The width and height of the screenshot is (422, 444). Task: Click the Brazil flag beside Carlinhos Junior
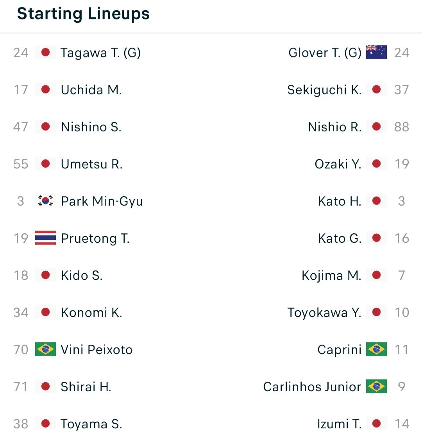[x=376, y=386]
